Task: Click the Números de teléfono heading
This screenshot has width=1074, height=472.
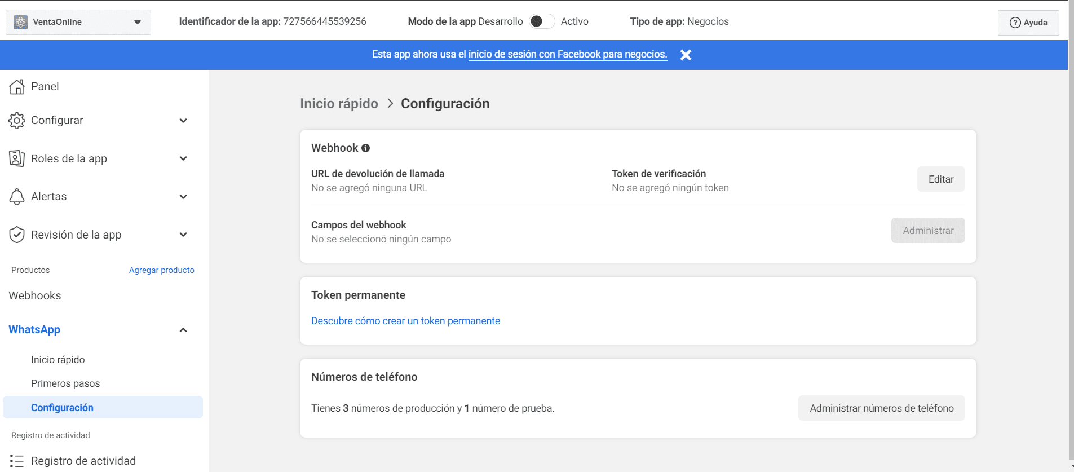Action: click(364, 377)
